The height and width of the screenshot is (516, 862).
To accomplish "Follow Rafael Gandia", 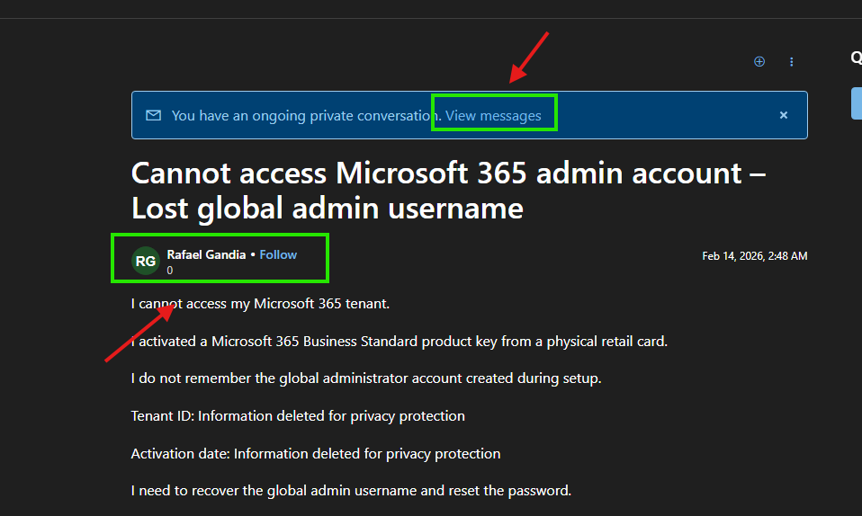I will click(278, 254).
